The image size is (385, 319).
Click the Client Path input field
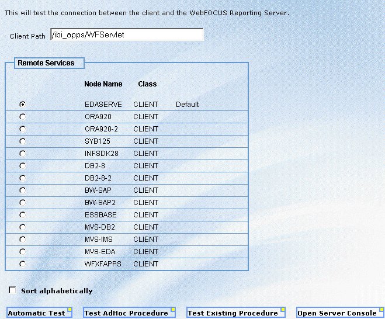[x=127, y=34]
